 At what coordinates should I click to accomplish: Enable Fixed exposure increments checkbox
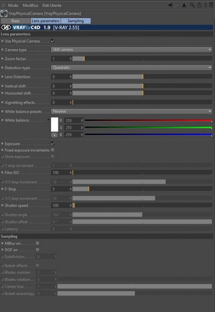pos(53,150)
